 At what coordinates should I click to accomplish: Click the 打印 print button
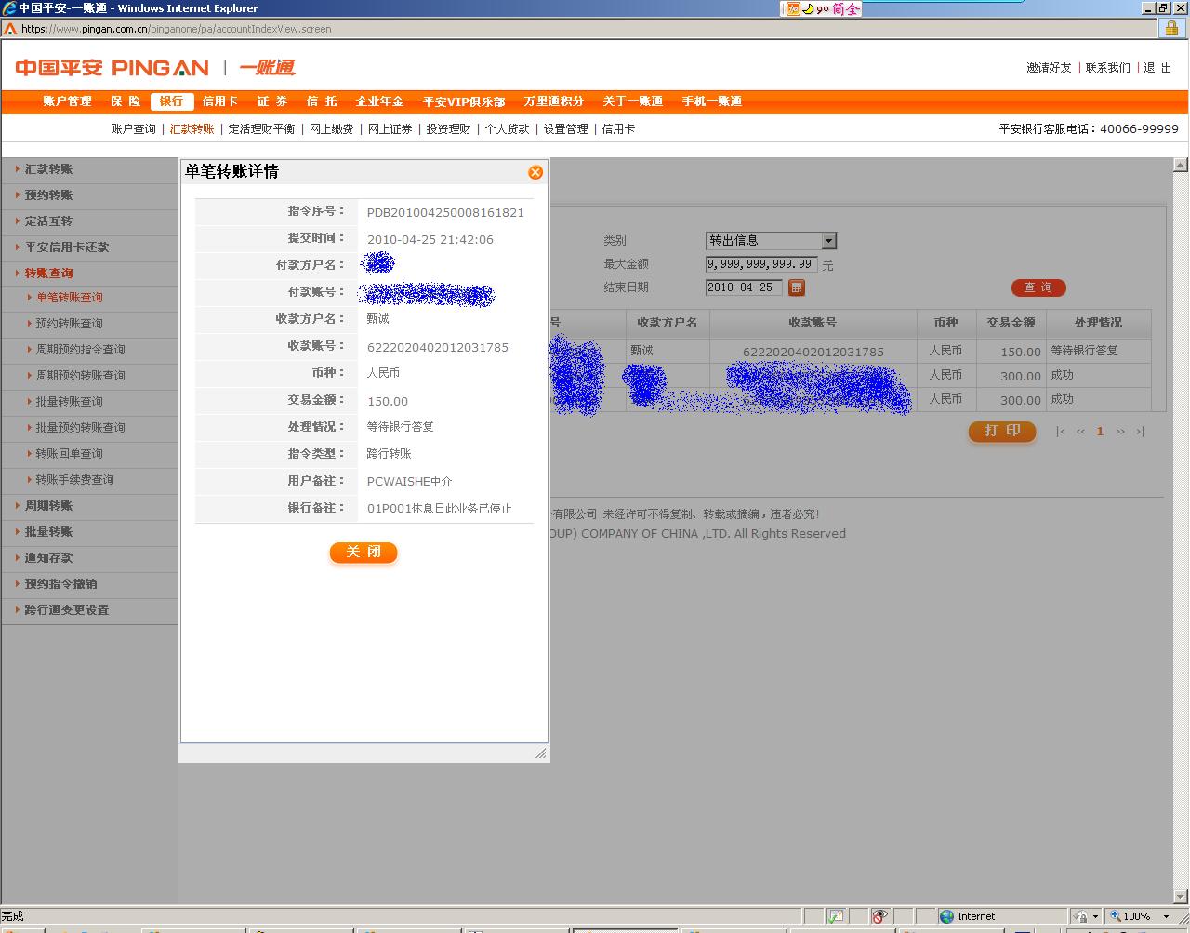click(x=1002, y=431)
